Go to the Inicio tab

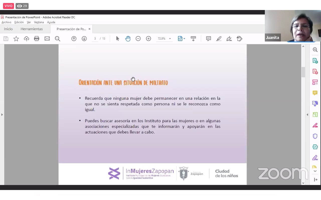click(8, 29)
